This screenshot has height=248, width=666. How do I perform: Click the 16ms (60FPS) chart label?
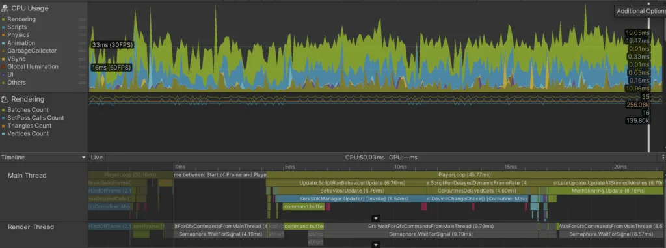tap(111, 68)
